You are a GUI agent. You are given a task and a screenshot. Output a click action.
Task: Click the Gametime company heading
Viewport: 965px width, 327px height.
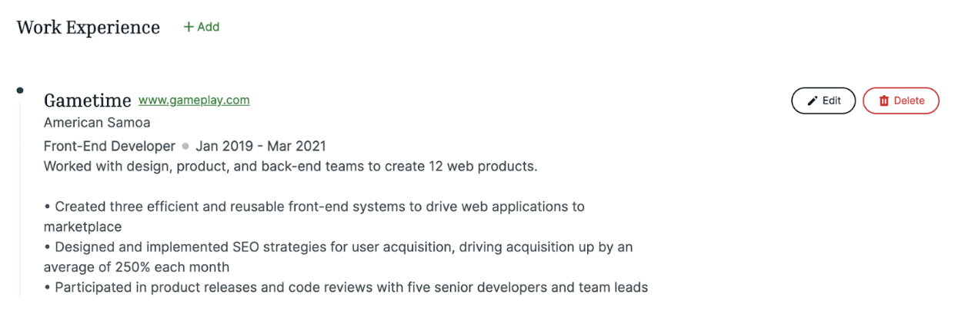coord(88,101)
